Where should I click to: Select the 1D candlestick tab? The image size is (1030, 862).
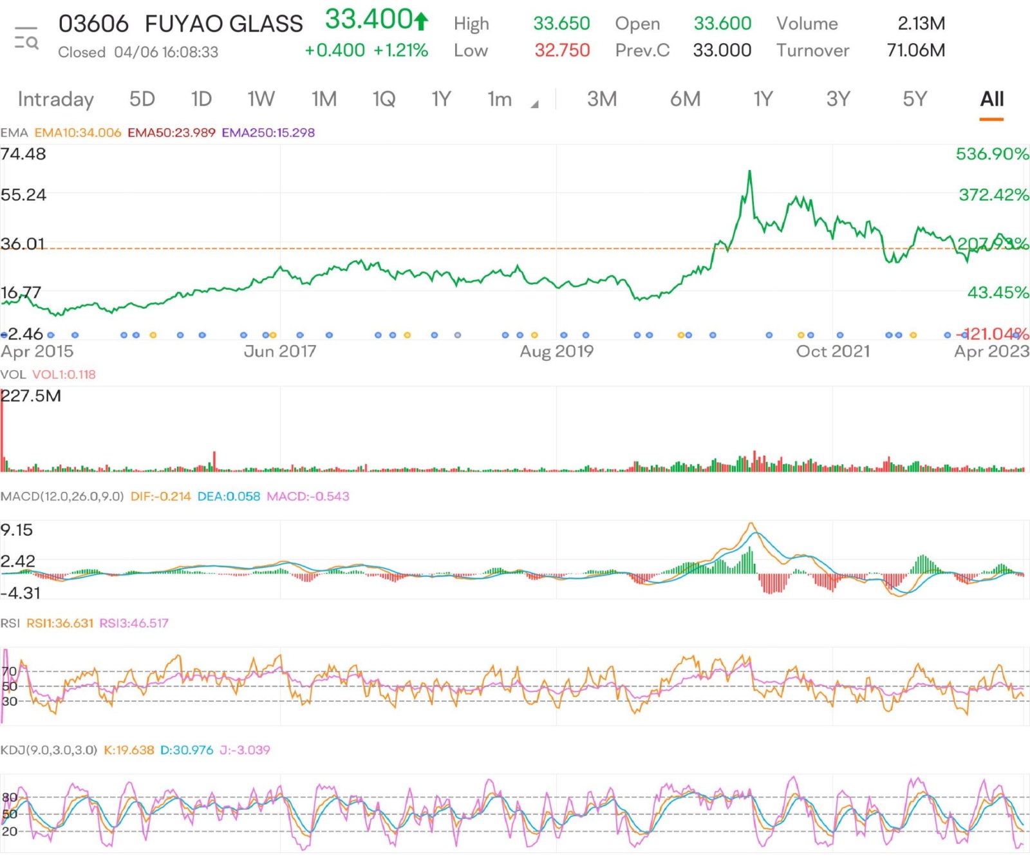click(x=201, y=99)
